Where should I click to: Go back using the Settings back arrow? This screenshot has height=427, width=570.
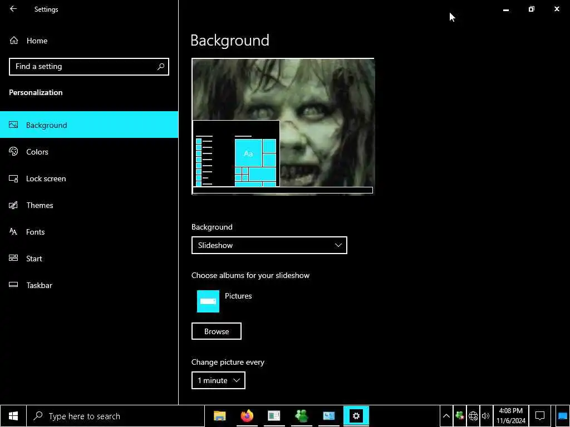click(13, 9)
